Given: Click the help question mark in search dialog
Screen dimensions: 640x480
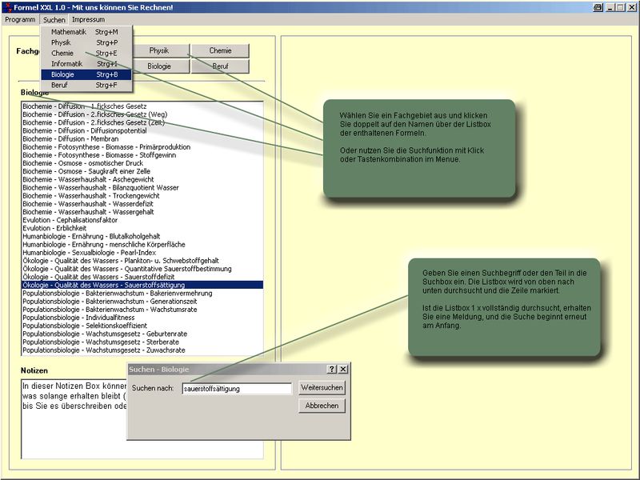Looking at the screenshot, I should pos(332,369).
